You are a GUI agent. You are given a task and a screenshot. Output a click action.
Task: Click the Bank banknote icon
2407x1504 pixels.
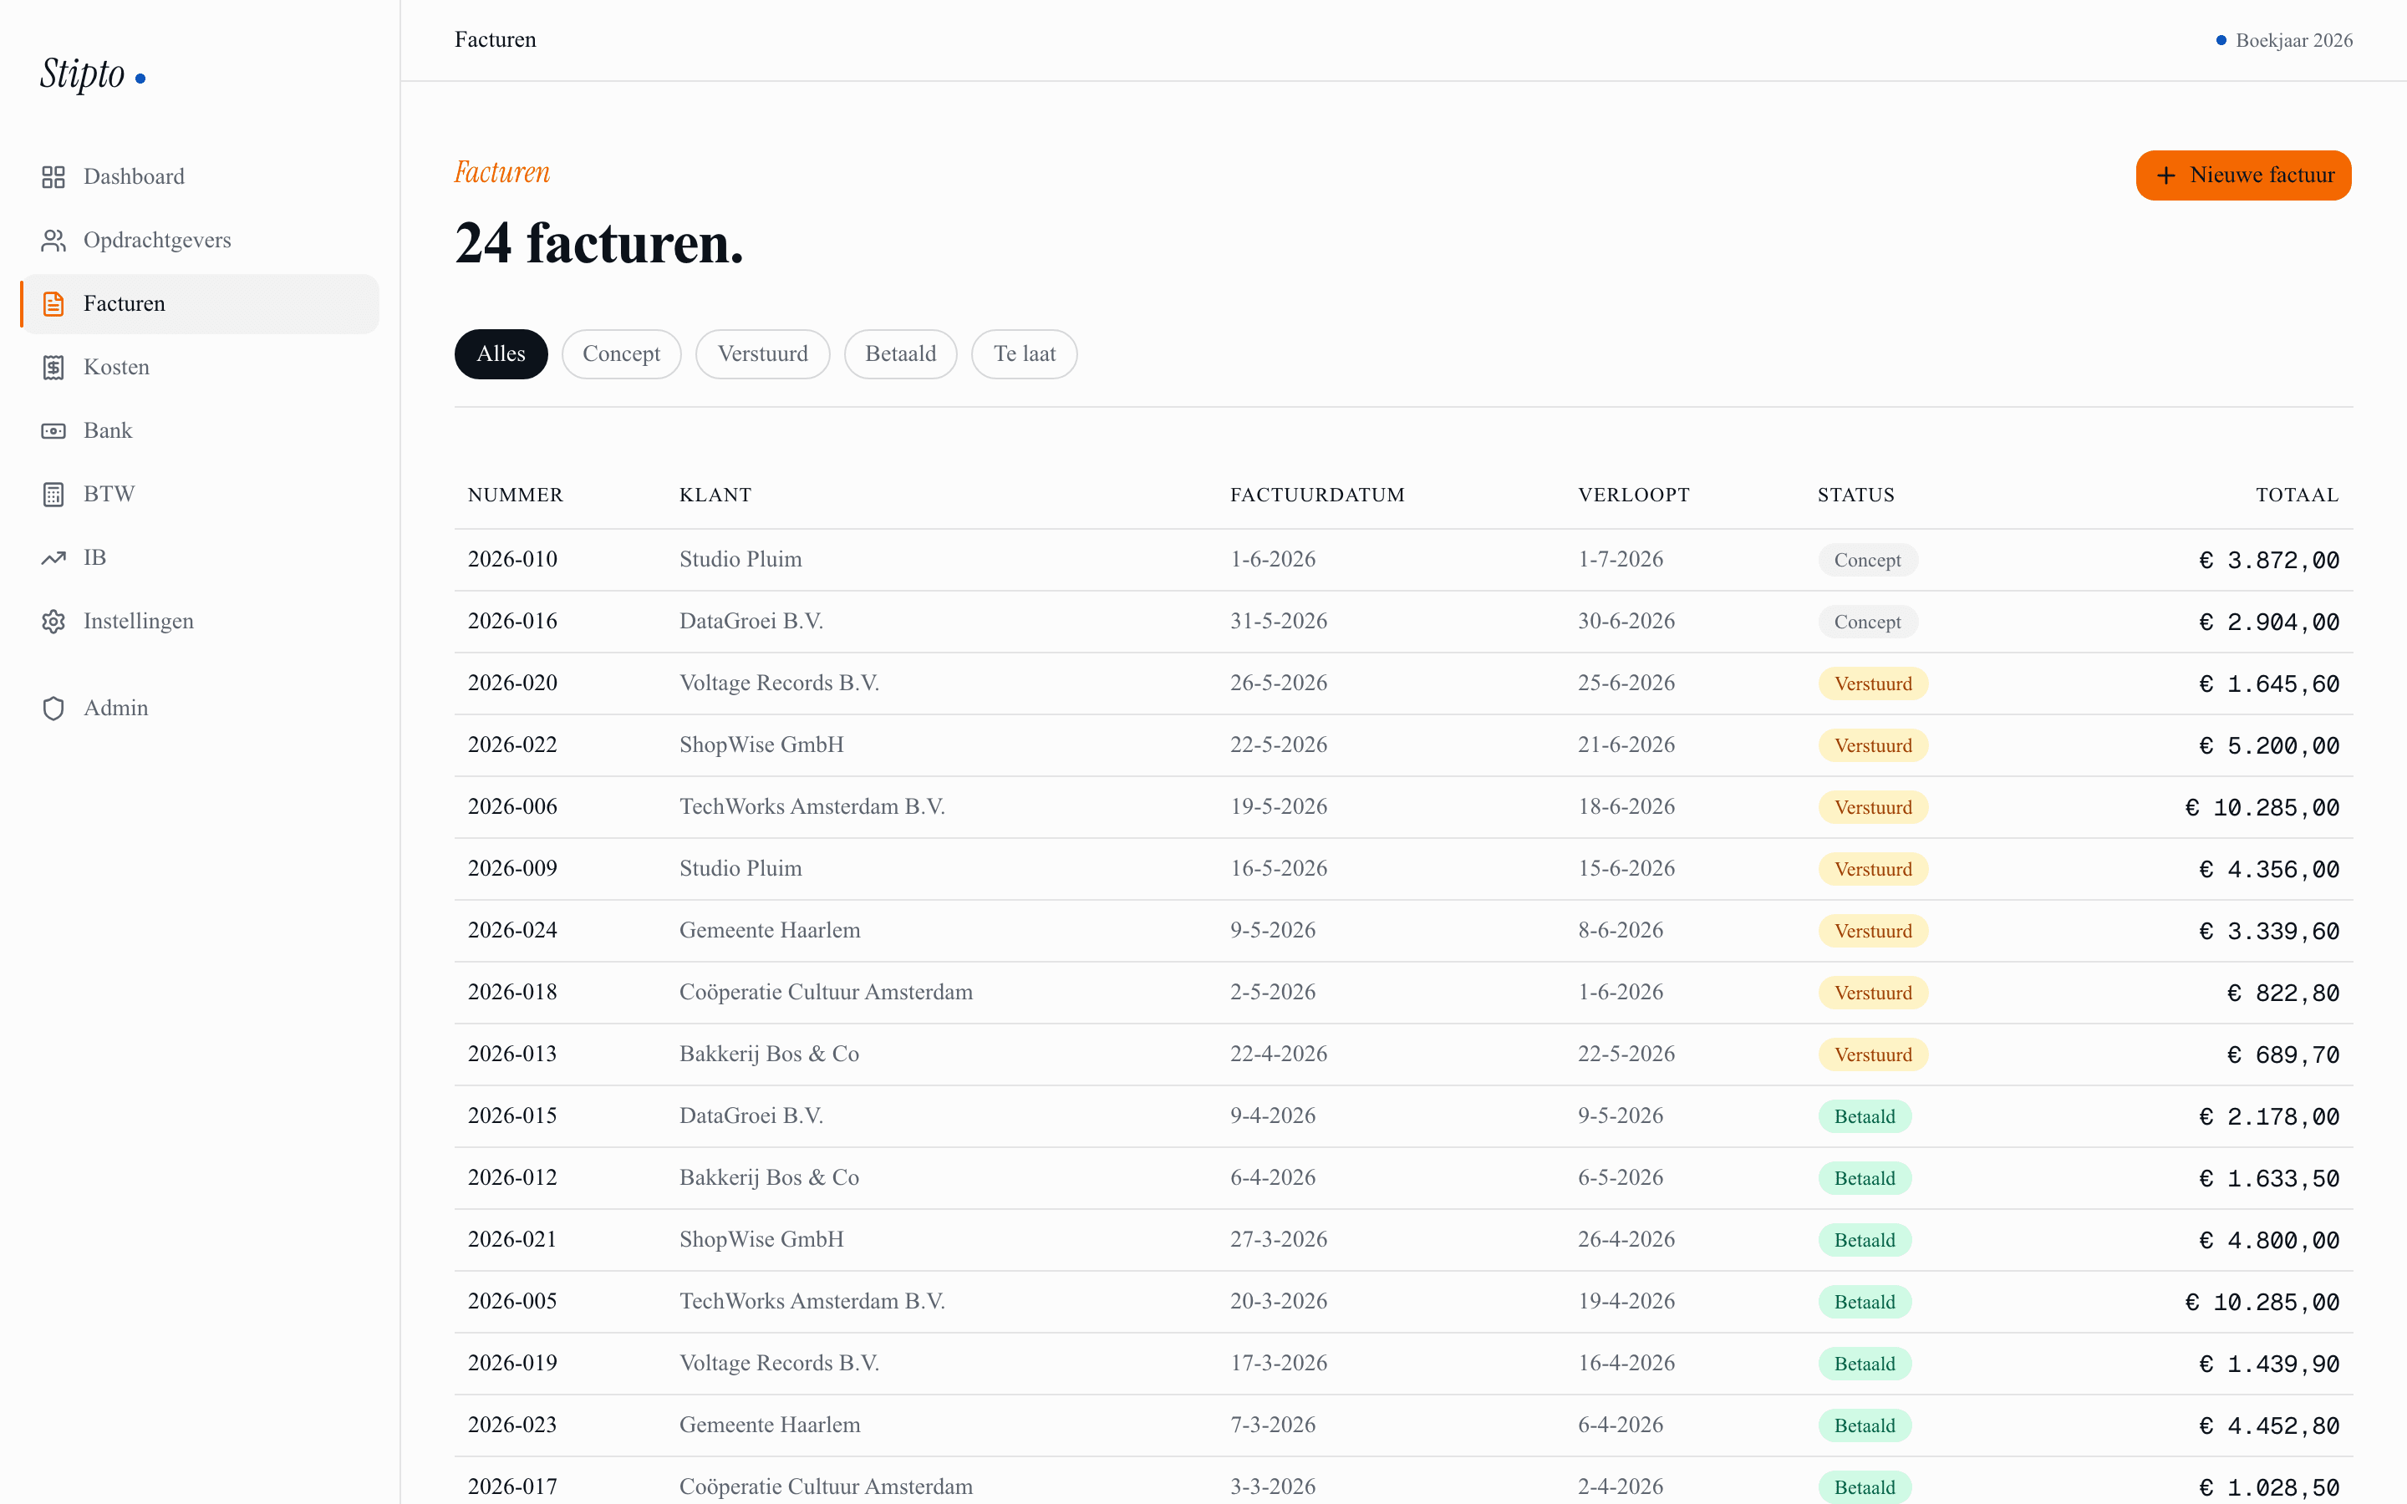coord(53,432)
